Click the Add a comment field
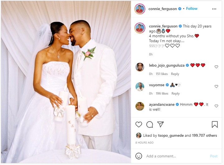 [177, 156]
